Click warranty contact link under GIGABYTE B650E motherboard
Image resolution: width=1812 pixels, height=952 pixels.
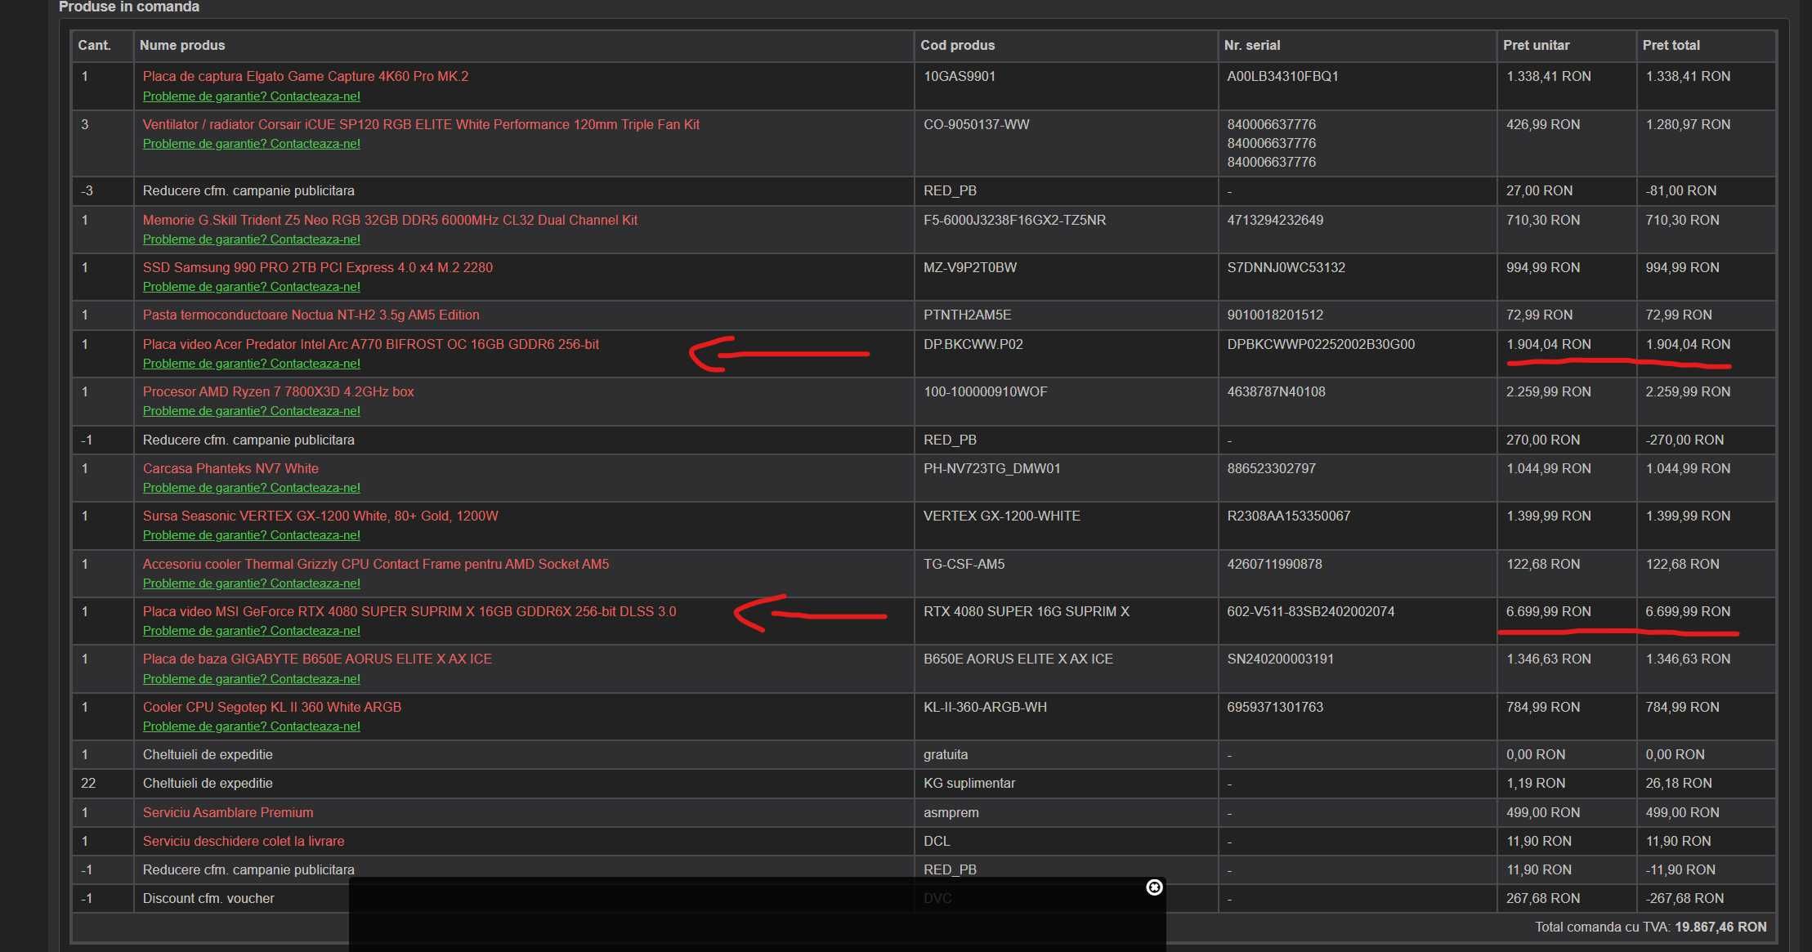point(252,679)
